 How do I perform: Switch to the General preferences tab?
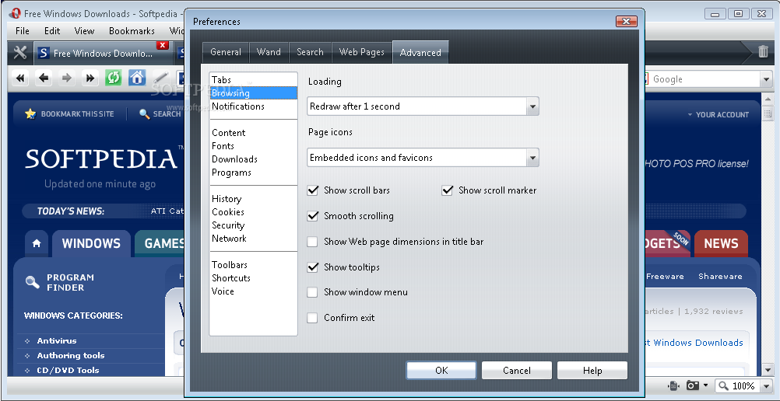tap(225, 52)
